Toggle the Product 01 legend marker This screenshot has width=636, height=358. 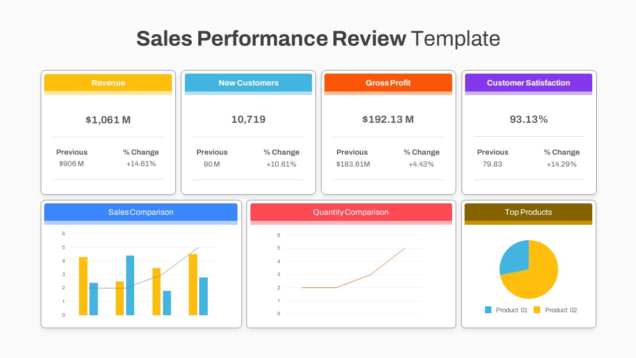487,310
